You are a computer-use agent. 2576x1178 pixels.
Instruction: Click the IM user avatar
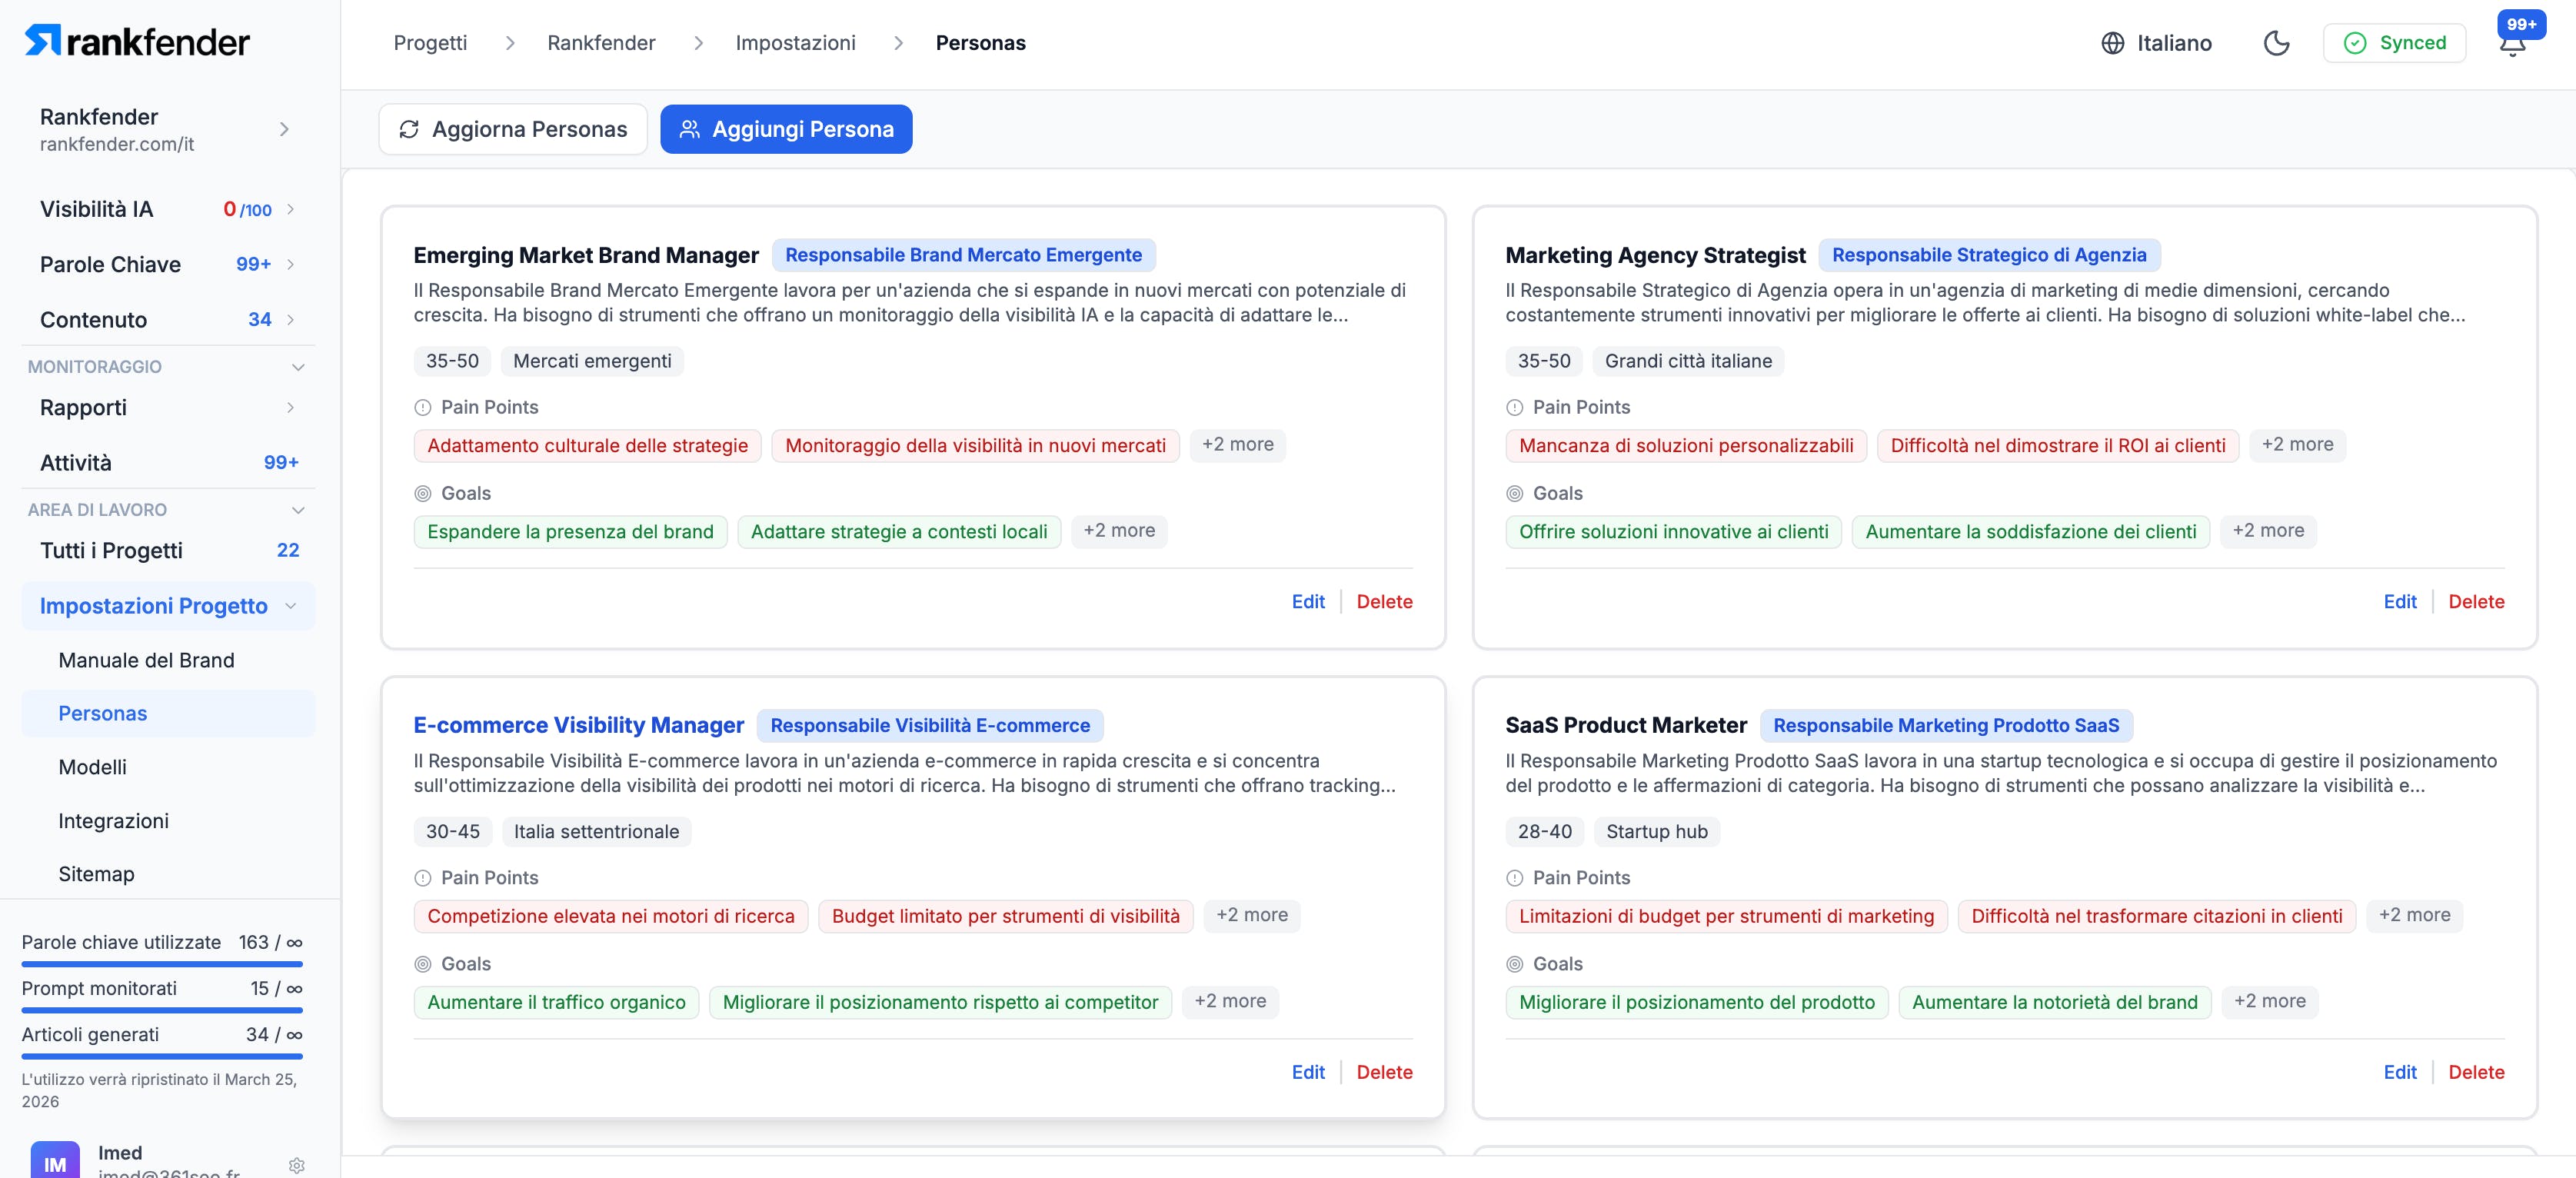pos(55,1162)
